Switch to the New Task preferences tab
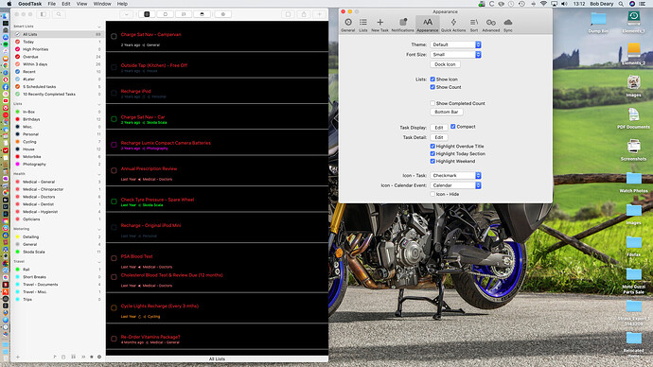This screenshot has width=653, height=367. [x=379, y=25]
